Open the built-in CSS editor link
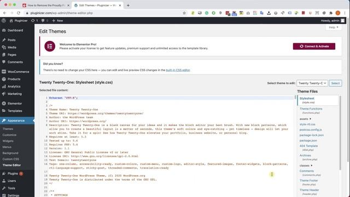 [x=178, y=70]
